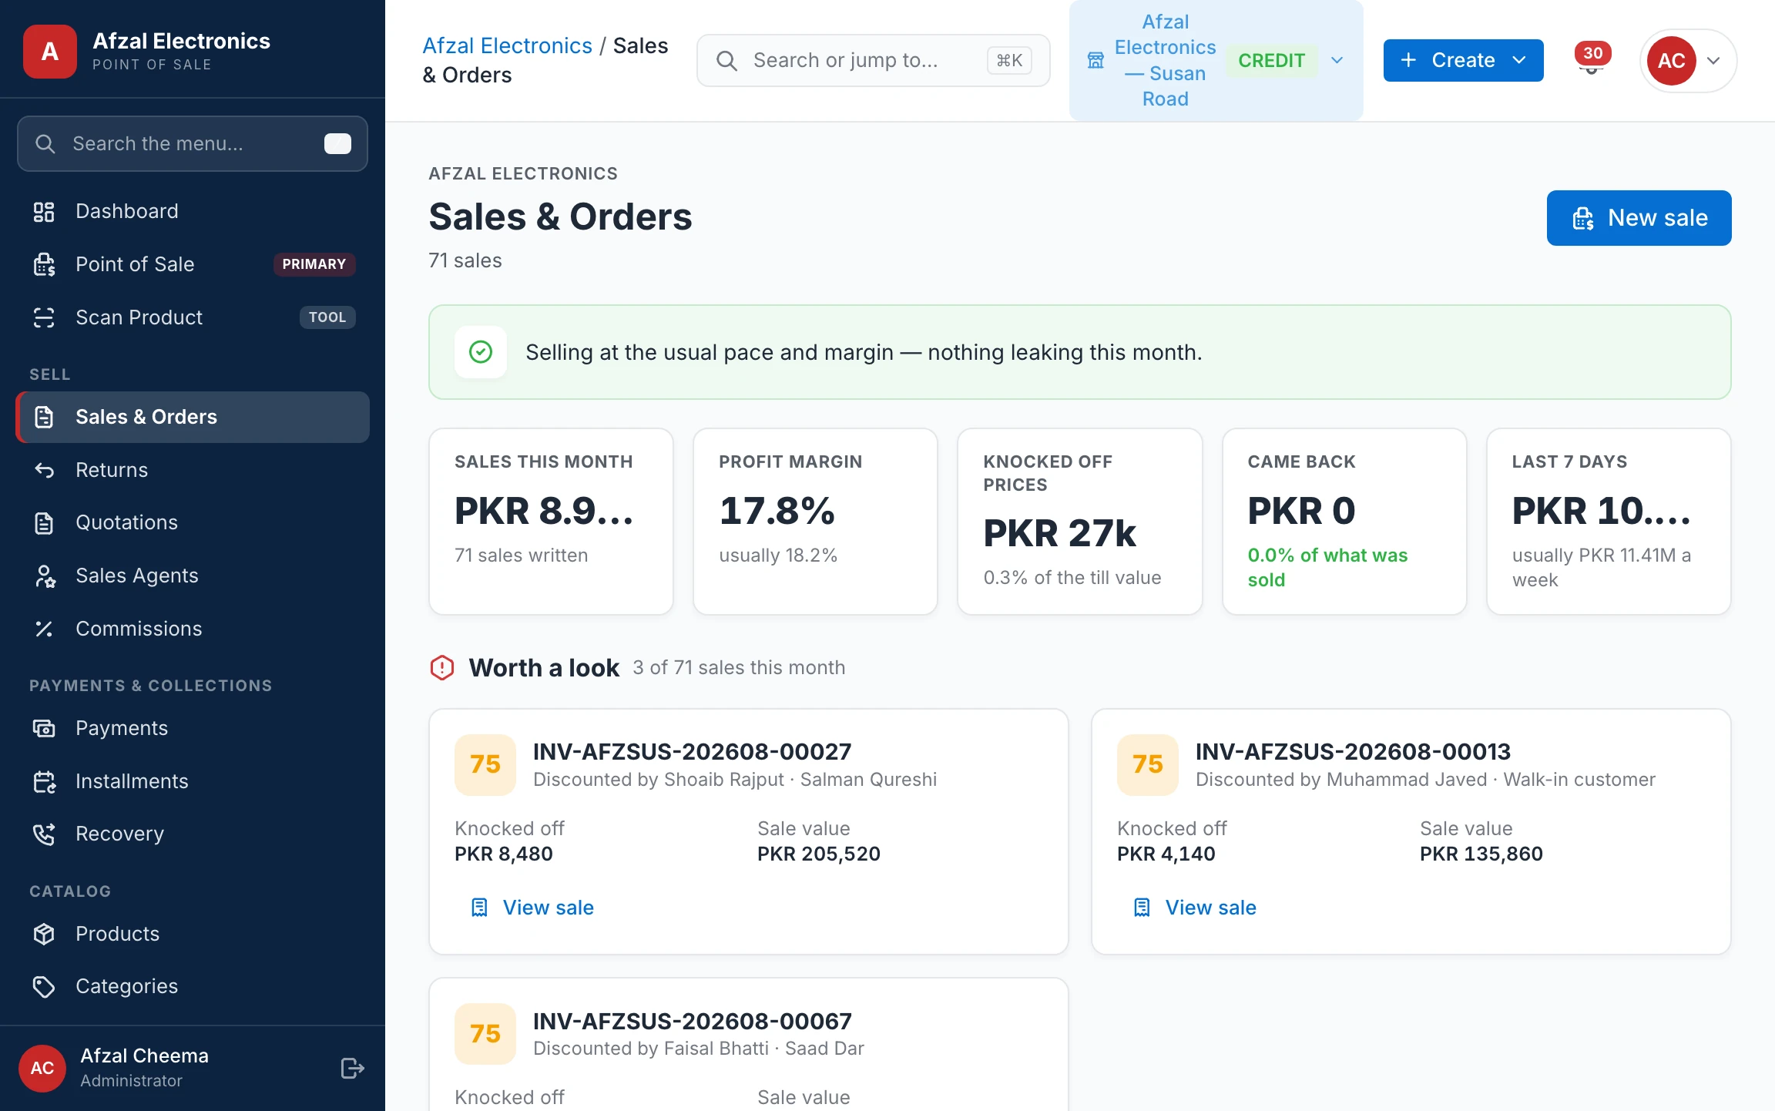1775x1111 pixels.
Task: Open Products menu item
Action: [x=193, y=934]
